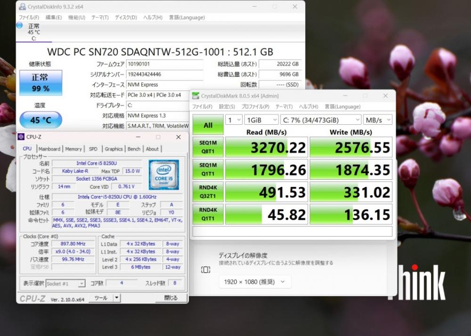Screen dimensions: 471x336
Task: Click the NVM Express 1.3 standard field
Action: pos(158,115)
